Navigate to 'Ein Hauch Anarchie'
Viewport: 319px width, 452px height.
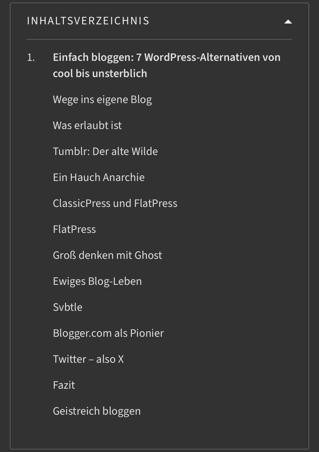click(x=99, y=177)
